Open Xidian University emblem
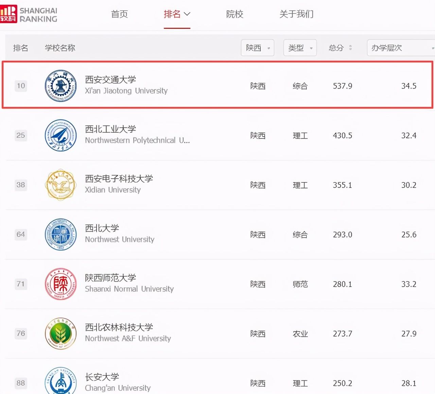The height and width of the screenshot is (394, 435). point(61,185)
